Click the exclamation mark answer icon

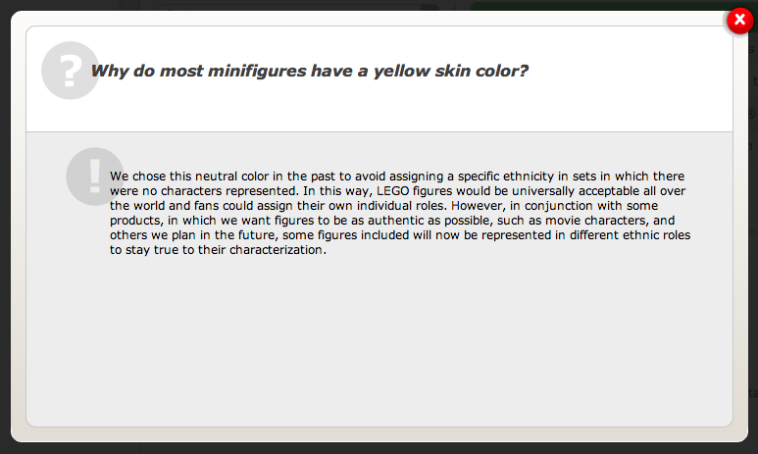(x=94, y=176)
